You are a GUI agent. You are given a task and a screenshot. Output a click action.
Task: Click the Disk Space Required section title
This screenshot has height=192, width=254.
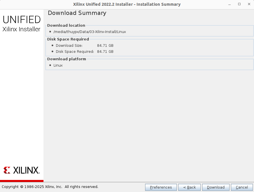[x=68, y=39]
